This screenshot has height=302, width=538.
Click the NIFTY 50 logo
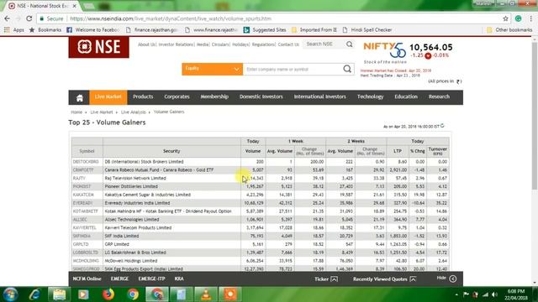[x=385, y=50]
